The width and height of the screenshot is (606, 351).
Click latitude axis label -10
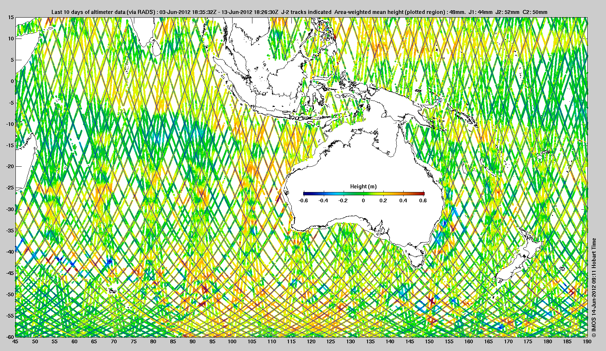pyautogui.click(x=10, y=124)
